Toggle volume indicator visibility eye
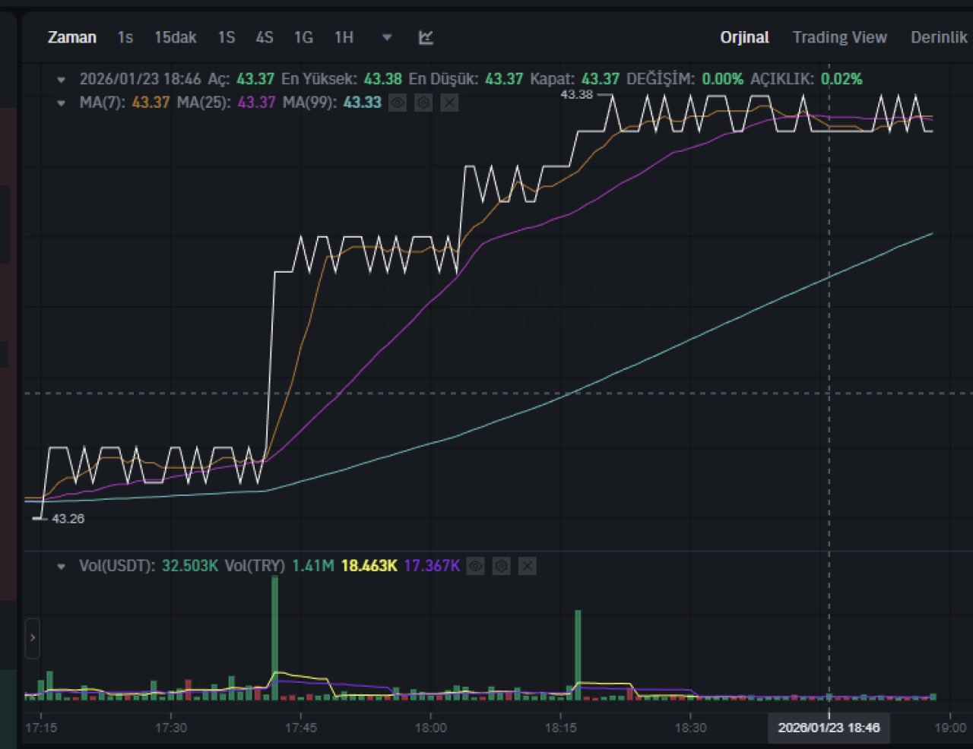Screen dimensions: 973x749 click(x=475, y=565)
